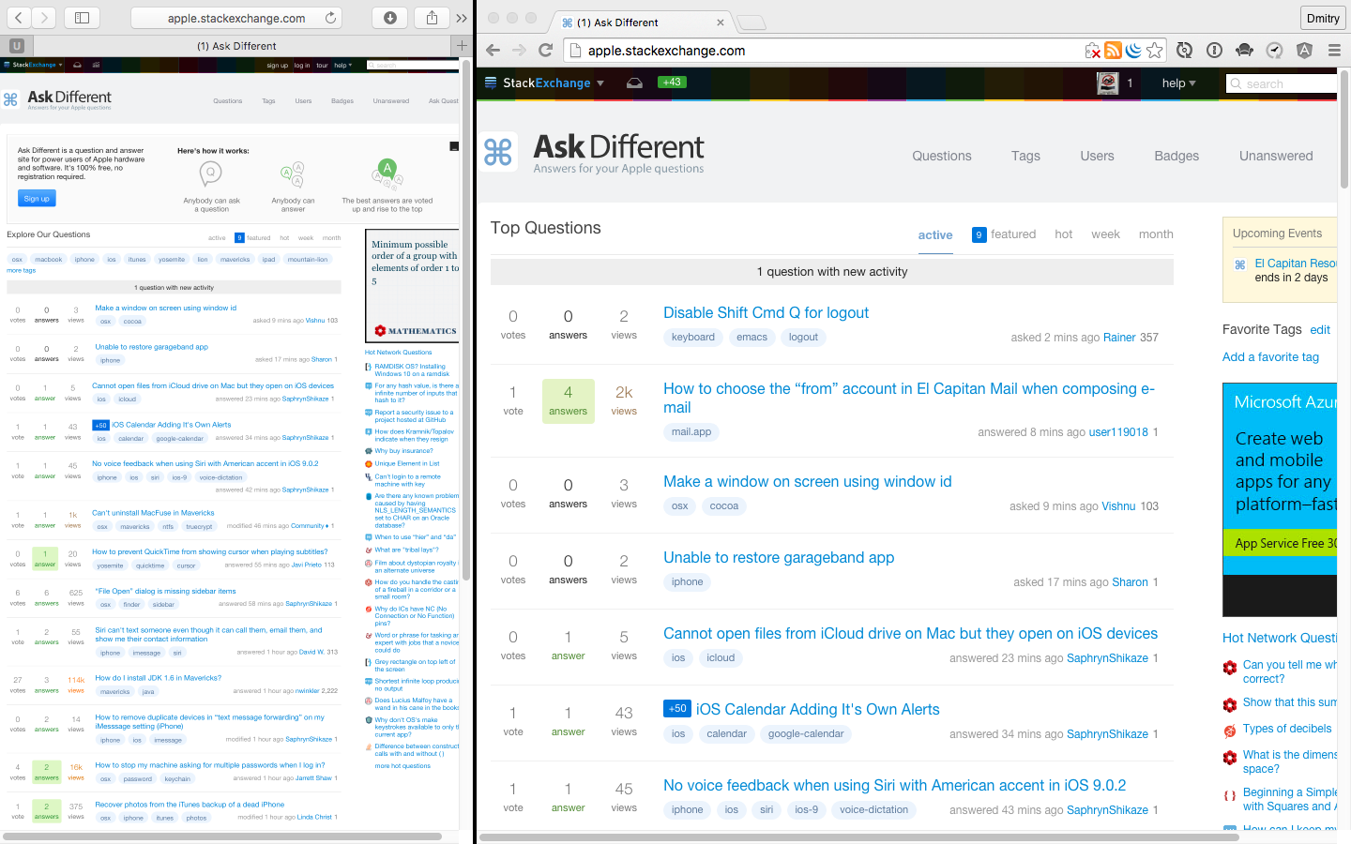This screenshot has height=844, width=1351.
Task: Close the Ask Different Chrome tab
Action: pos(721,23)
